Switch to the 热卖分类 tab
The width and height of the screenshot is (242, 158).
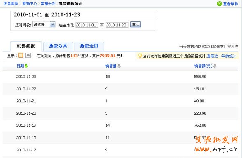(58, 46)
